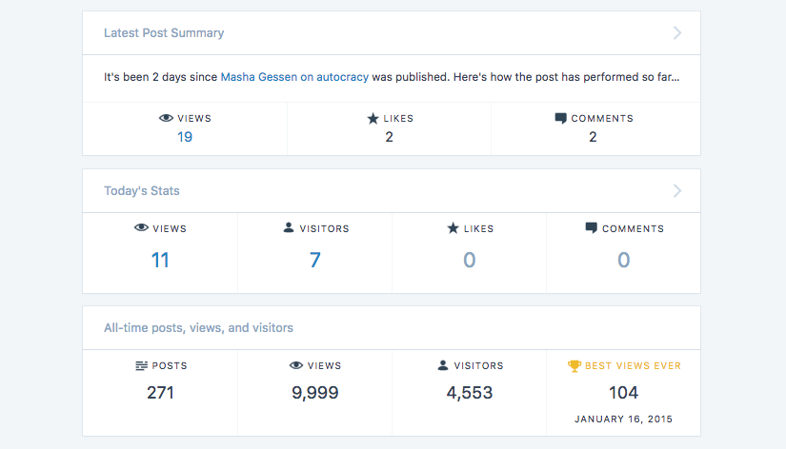Expand Today's Stats using the chevron arrow
The image size is (786, 449).
click(x=677, y=191)
